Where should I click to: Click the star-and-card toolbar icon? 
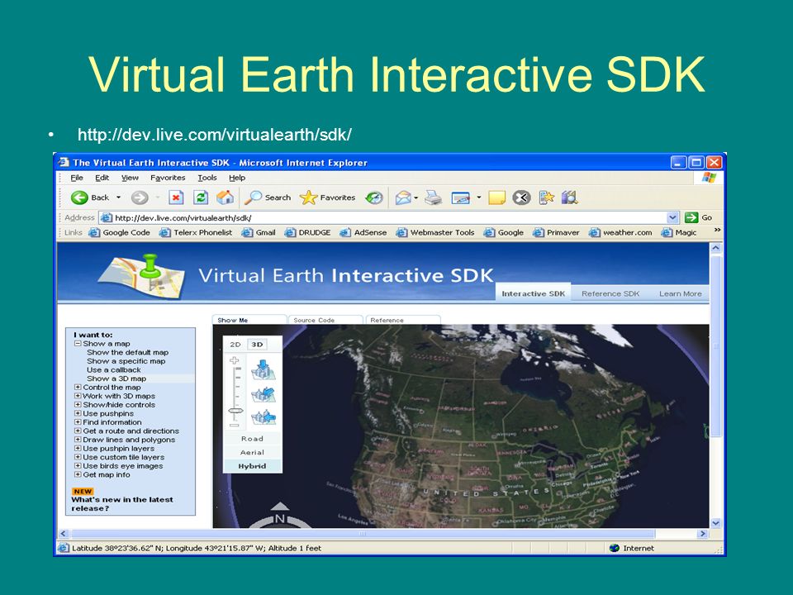(546, 198)
